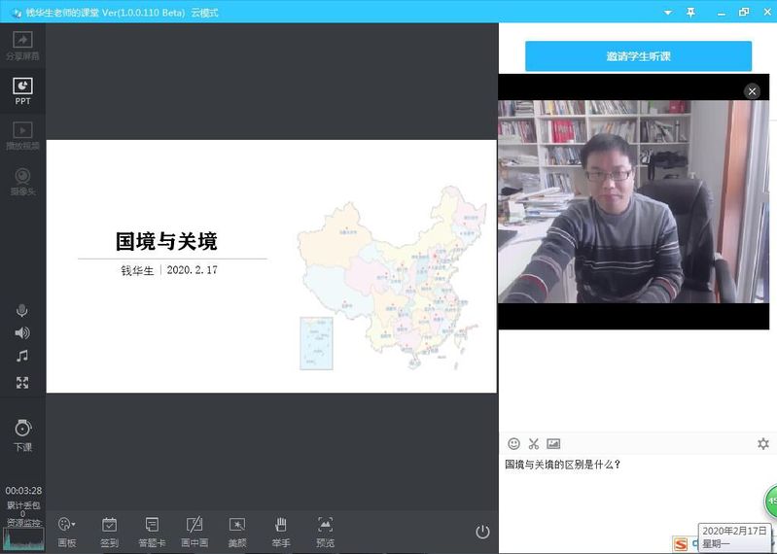
Task: Start 签到 student sign-in
Action: 110,533
